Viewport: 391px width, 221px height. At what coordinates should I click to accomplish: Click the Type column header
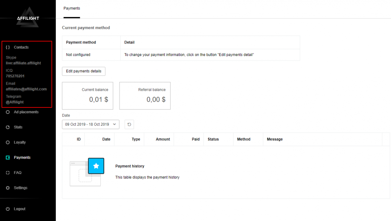point(136,139)
